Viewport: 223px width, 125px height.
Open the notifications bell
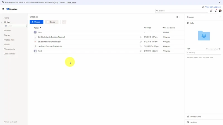[x=215, y=11]
